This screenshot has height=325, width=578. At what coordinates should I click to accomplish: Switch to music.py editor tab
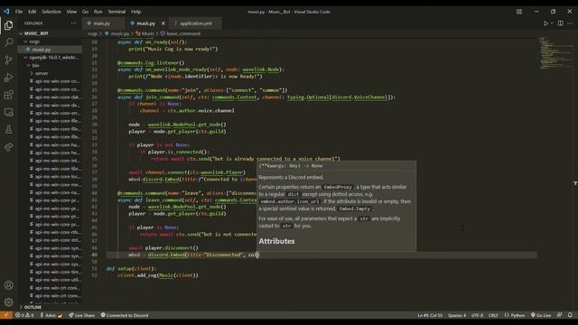146,23
